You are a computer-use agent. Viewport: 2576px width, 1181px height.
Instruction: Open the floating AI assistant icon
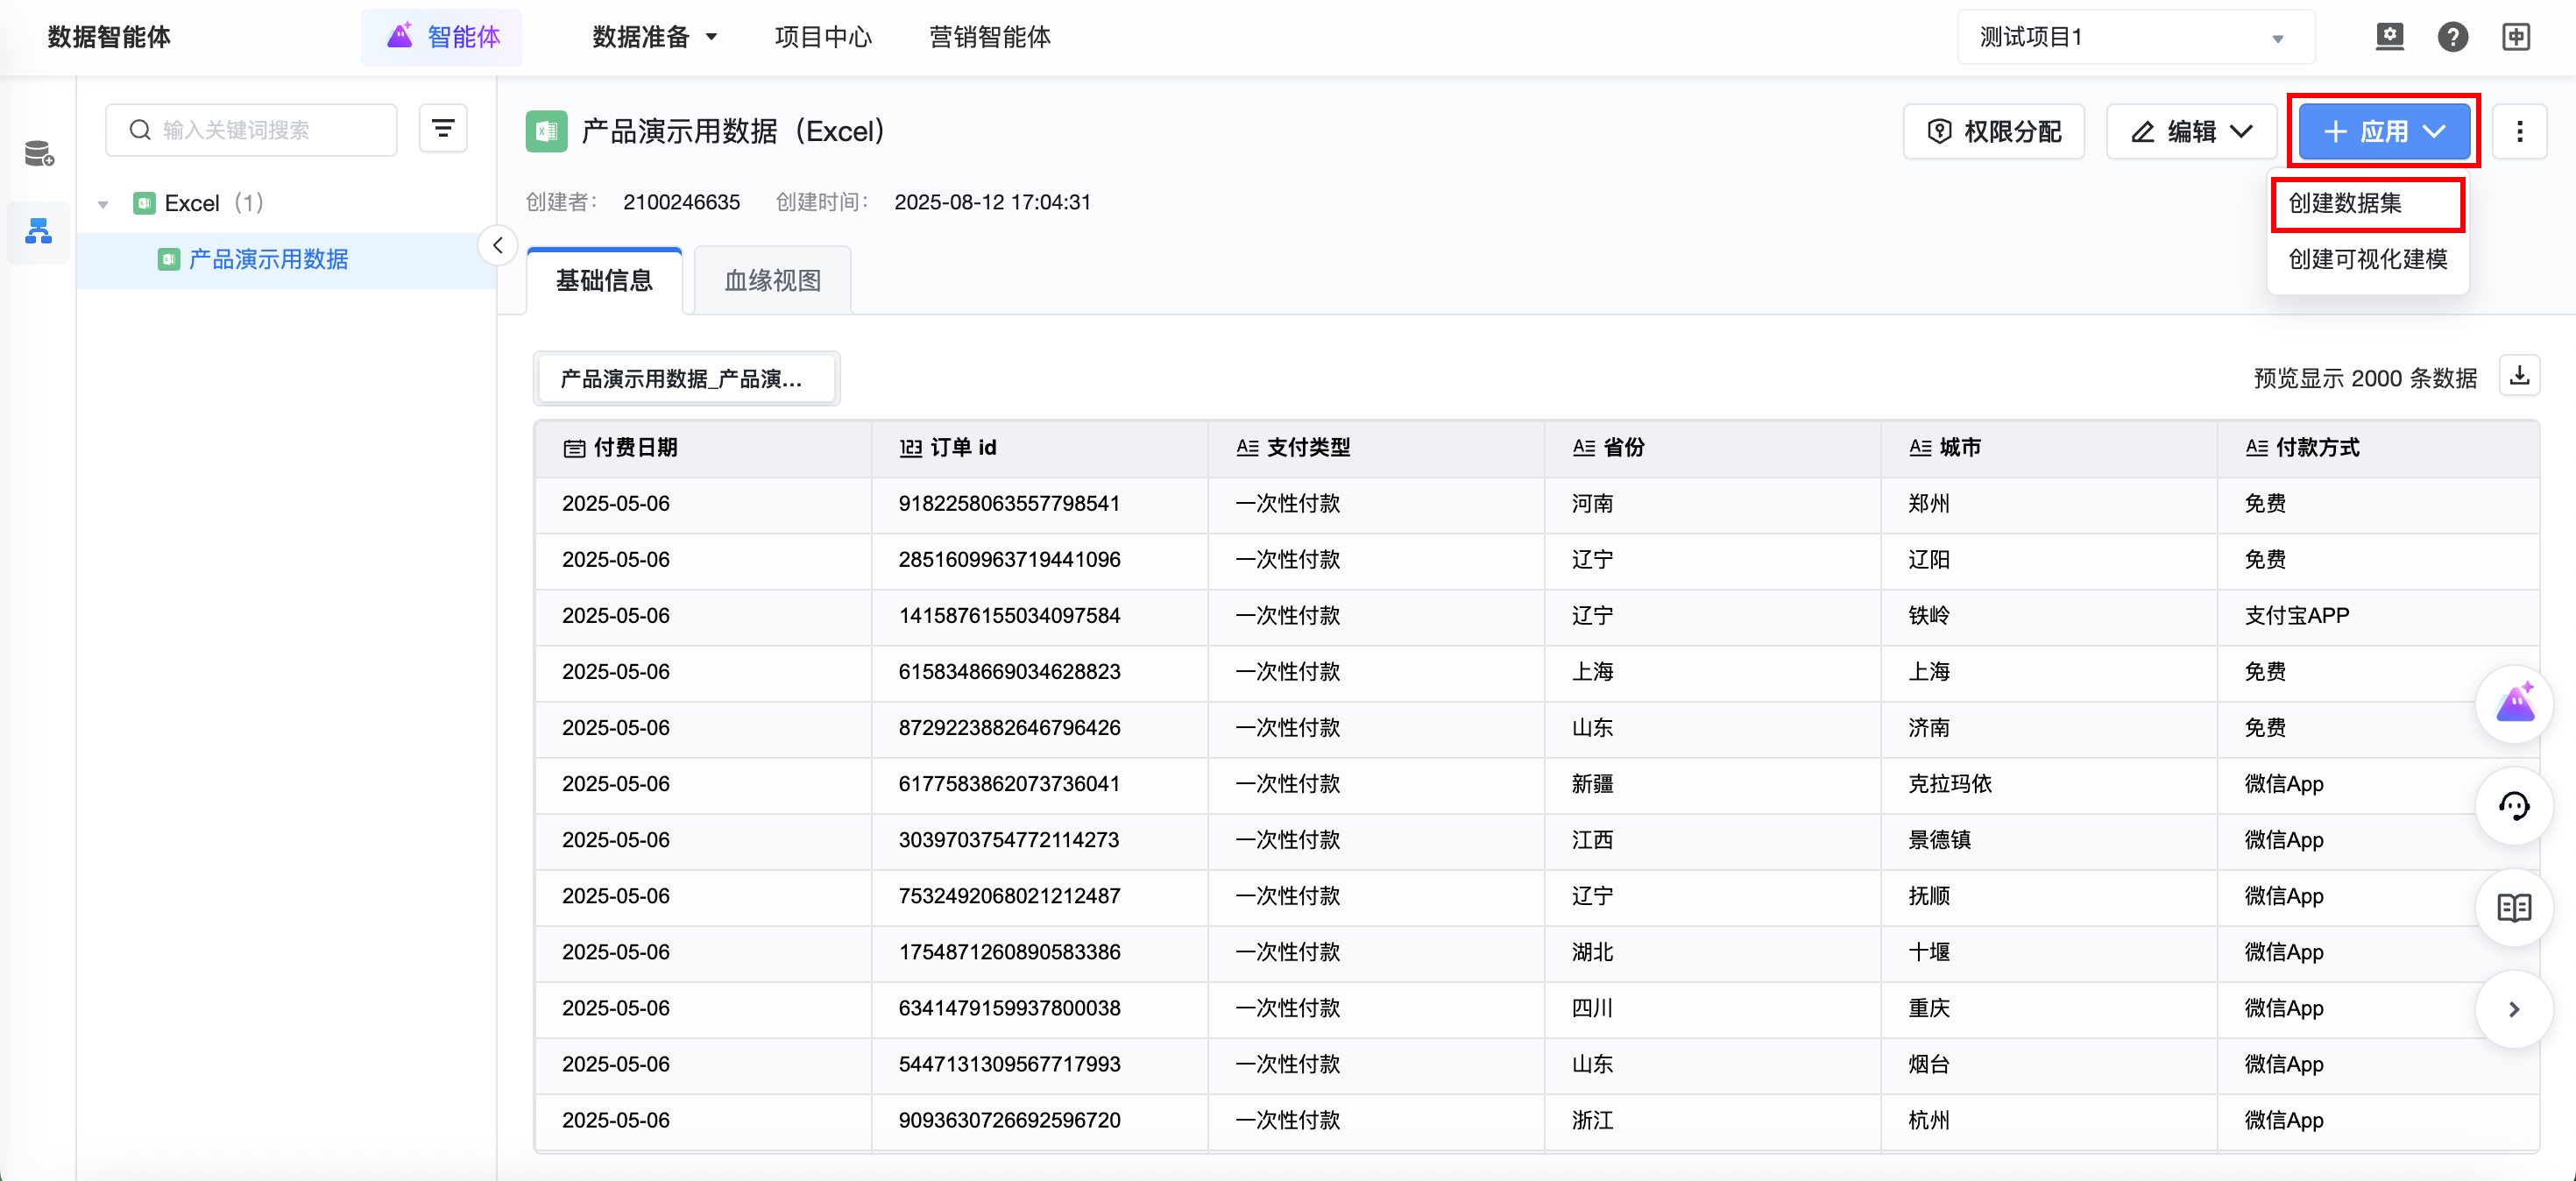[x=2514, y=704]
